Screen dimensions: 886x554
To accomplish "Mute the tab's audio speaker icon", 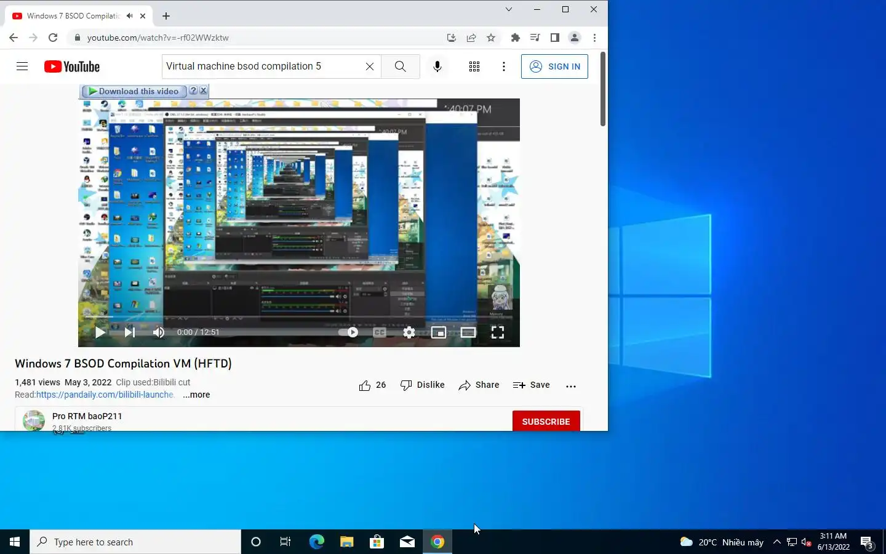I will (x=130, y=16).
